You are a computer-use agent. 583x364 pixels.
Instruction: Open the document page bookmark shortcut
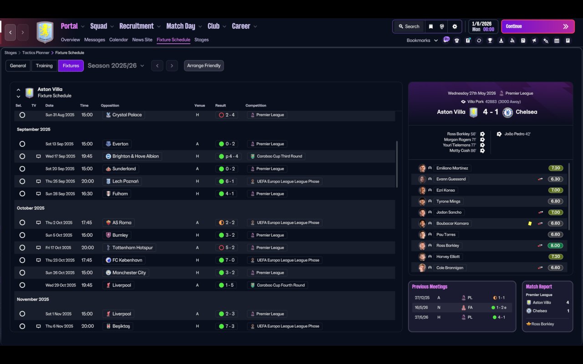click(523, 40)
